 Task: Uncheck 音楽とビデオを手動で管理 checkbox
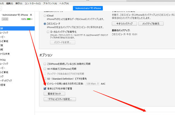45,89
